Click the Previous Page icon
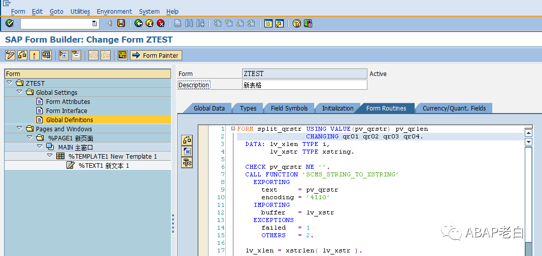The image size is (542, 256). tap(228, 23)
